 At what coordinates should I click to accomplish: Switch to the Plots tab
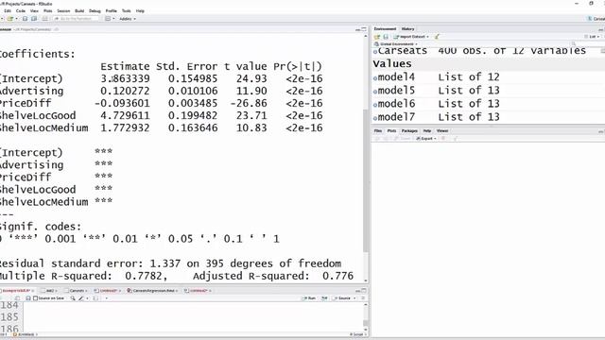[x=391, y=130]
